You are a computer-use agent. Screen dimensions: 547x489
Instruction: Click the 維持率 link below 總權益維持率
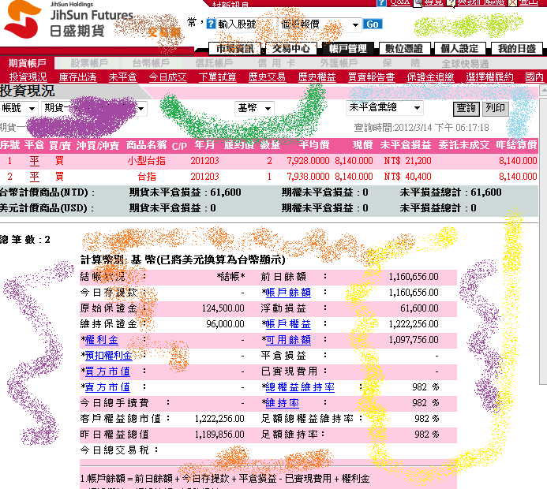click(x=283, y=403)
